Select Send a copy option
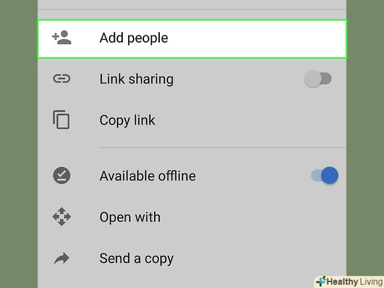384x288 pixels. tap(192, 258)
